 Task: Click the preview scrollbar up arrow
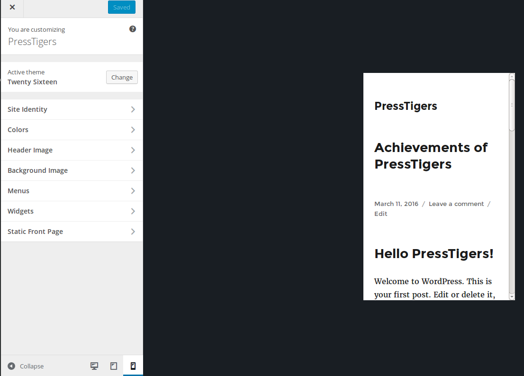[x=512, y=76]
